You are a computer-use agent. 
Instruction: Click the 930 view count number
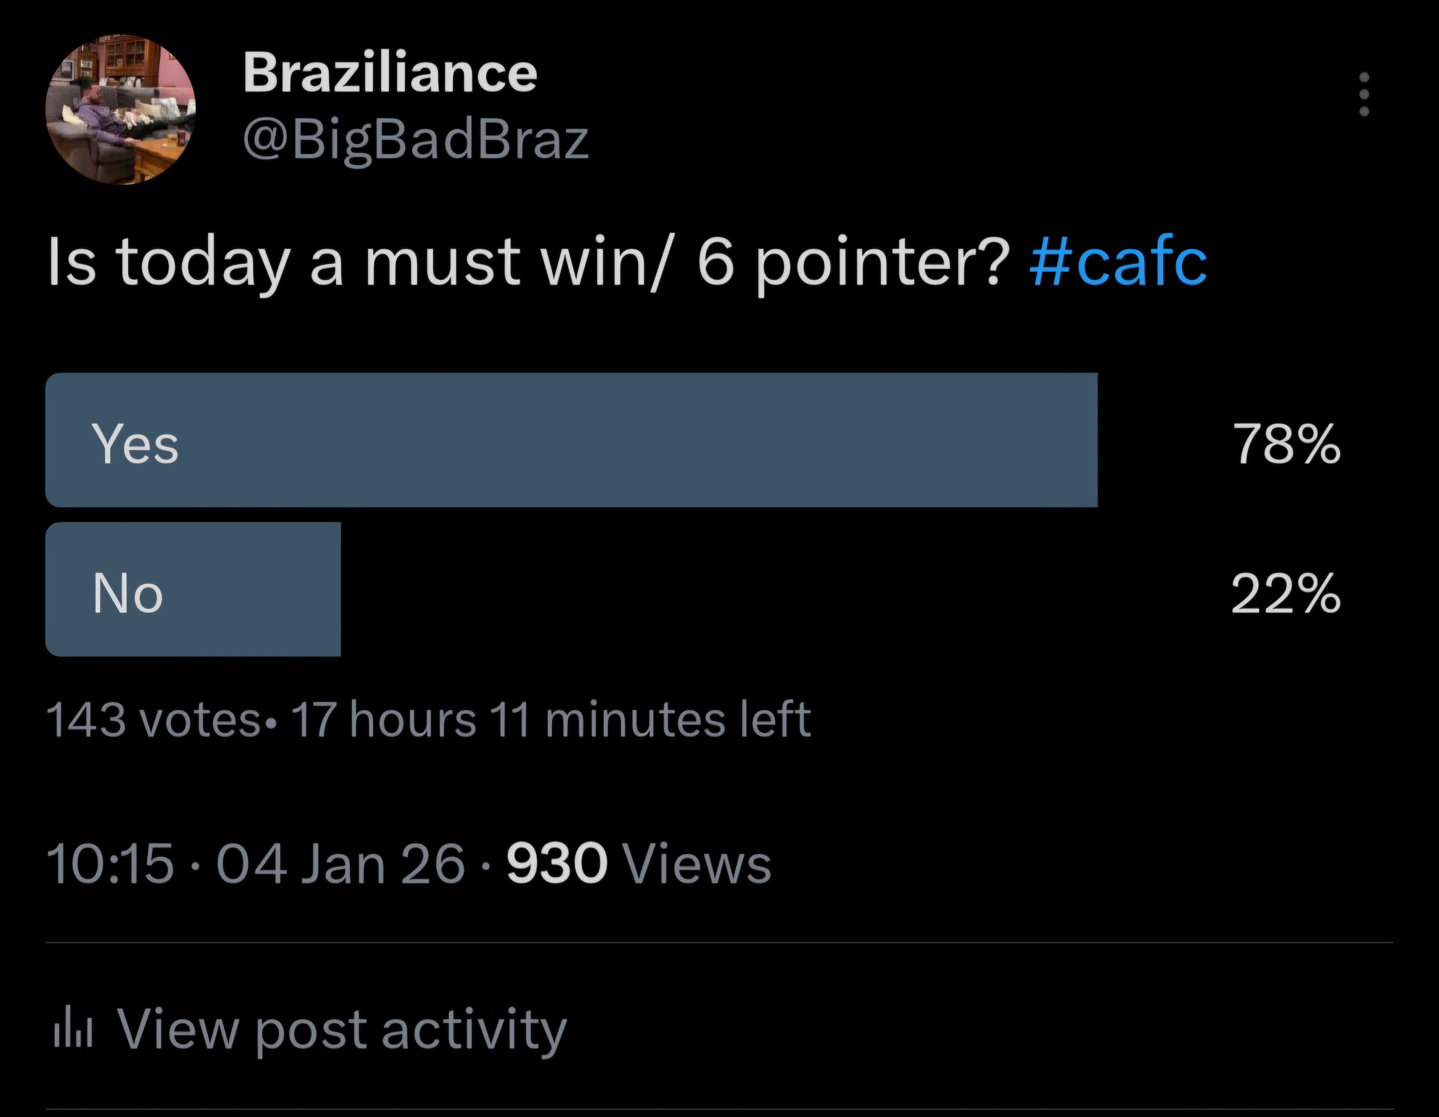coord(557,864)
